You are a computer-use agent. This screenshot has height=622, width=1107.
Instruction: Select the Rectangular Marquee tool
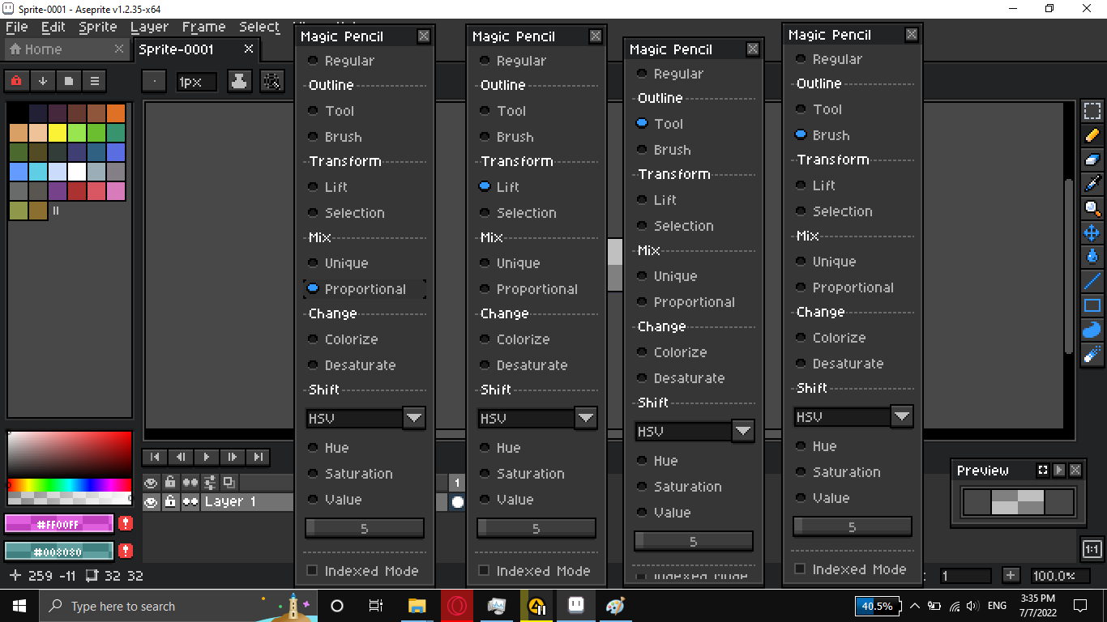click(x=1092, y=111)
